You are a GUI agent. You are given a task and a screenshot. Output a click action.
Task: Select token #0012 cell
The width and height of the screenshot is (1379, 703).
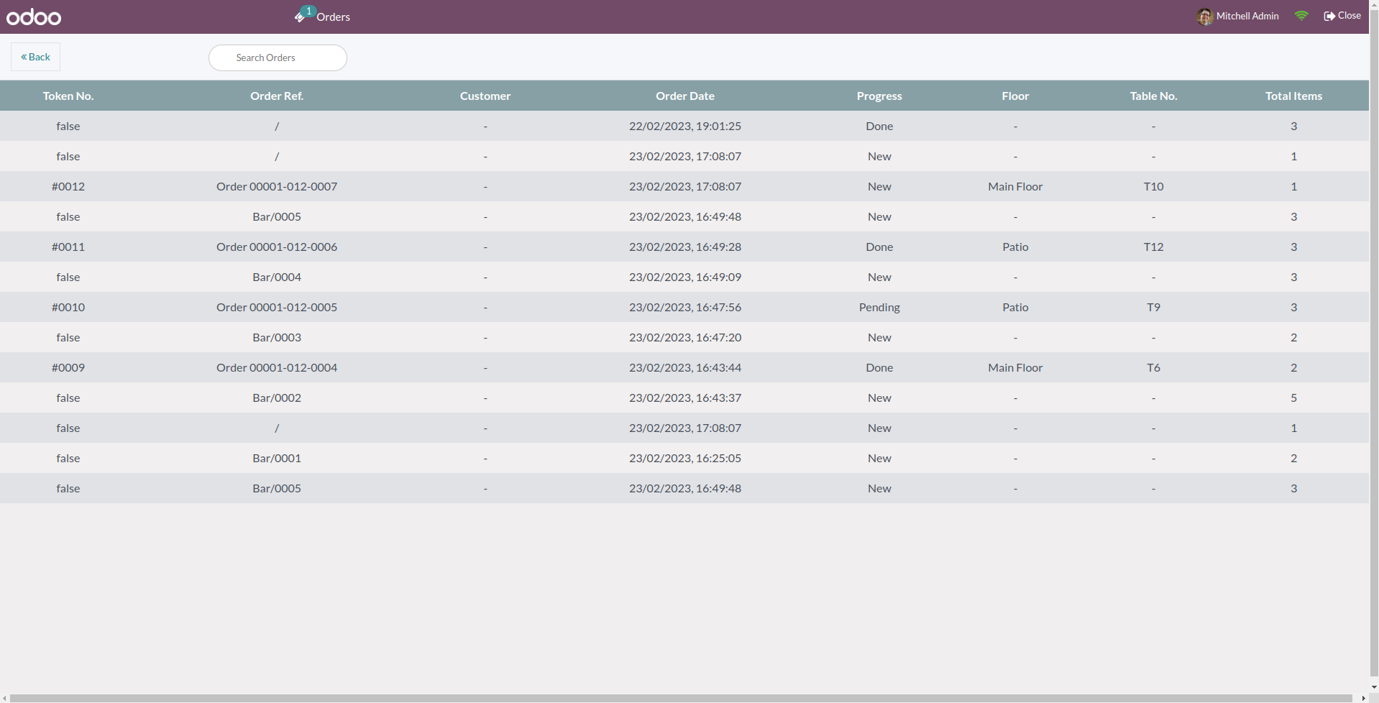[x=68, y=186]
